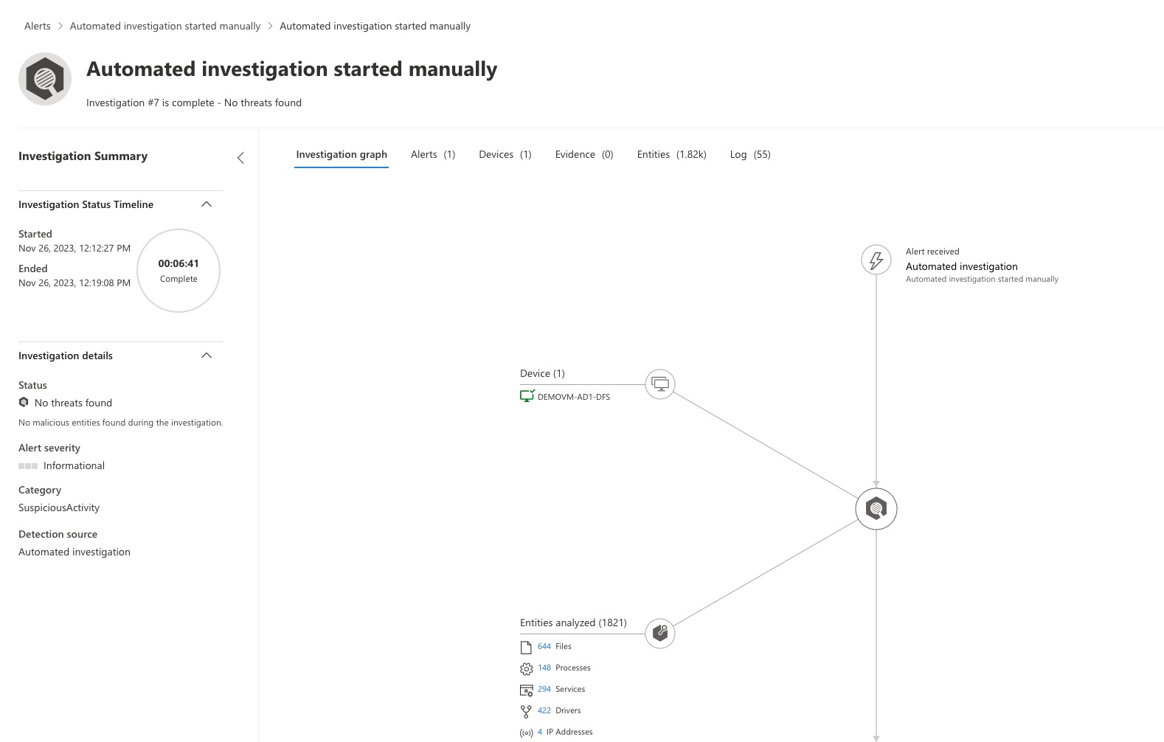Click the Files document icon
The image size is (1164, 742).
click(x=526, y=646)
